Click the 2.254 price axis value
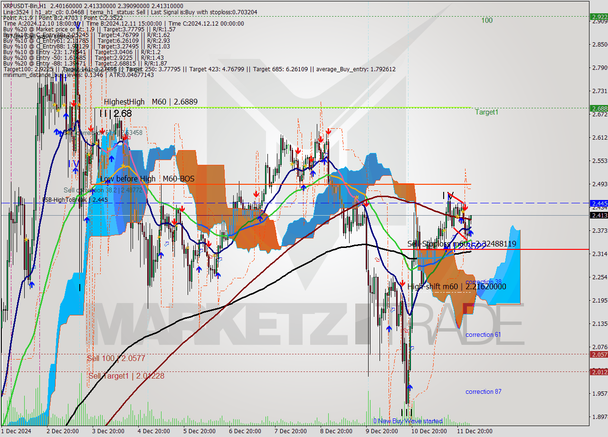This screenshot has height=437, width=608. [x=599, y=277]
